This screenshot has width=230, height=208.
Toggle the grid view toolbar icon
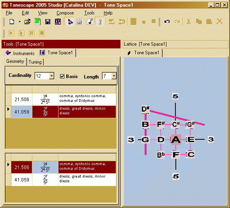(80, 22)
